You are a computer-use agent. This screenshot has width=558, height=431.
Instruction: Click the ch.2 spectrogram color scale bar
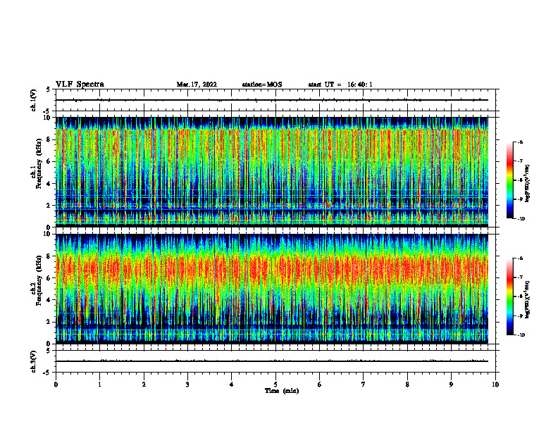pyautogui.click(x=510, y=296)
